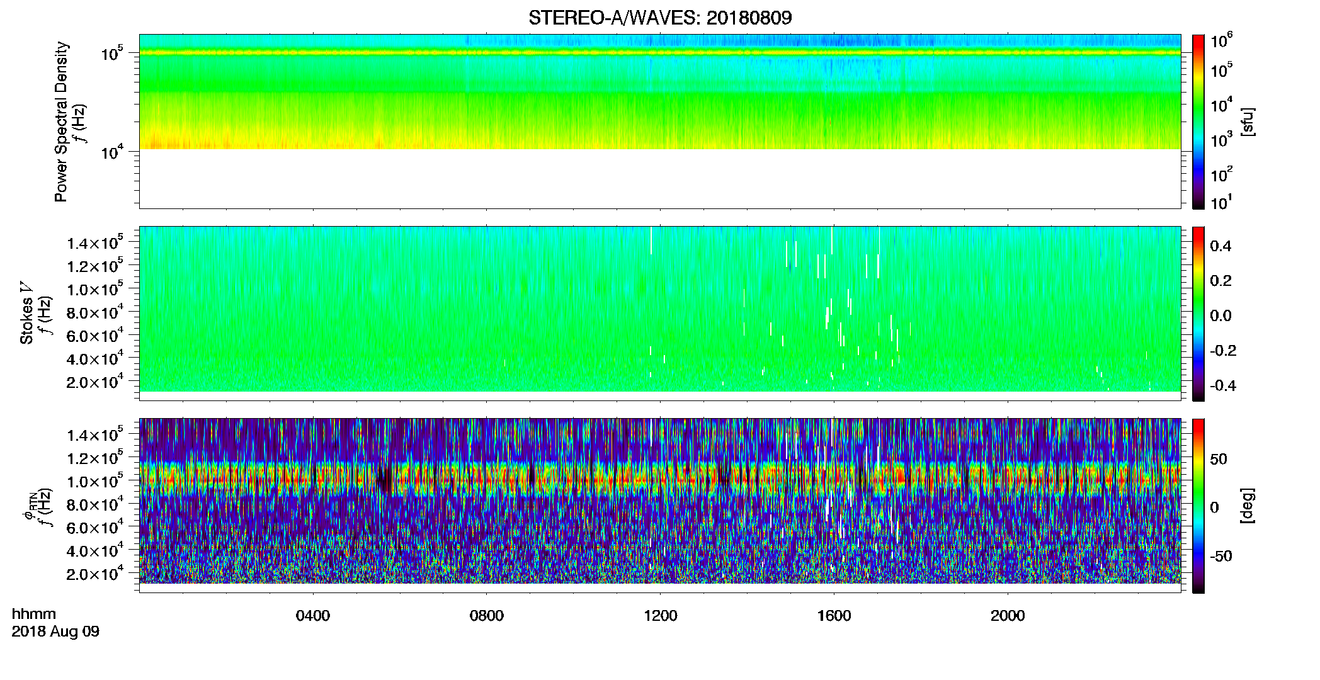Screen dimensions: 1320x680
Task: Click the 0.4 tick on Stokes colorbar
Action: (x=1220, y=246)
